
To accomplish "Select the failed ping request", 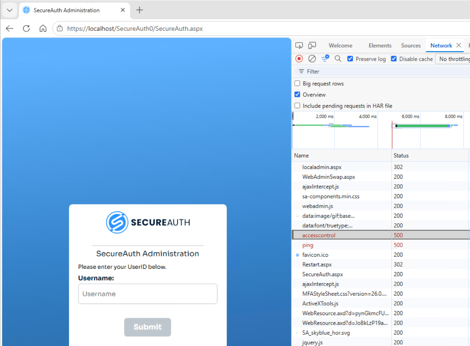I will (308, 245).
